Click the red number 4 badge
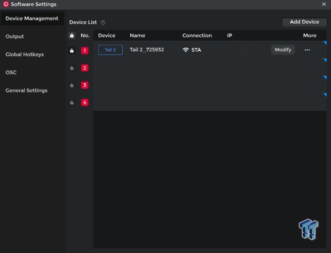The height and width of the screenshot is (253, 331). coord(85,102)
